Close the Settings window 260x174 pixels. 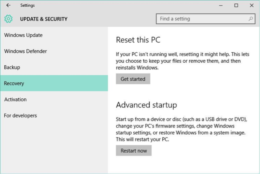pyautogui.click(x=252, y=5)
